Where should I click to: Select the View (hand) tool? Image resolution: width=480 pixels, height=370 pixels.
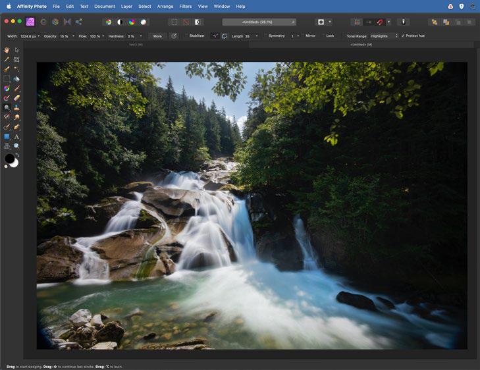[7, 50]
